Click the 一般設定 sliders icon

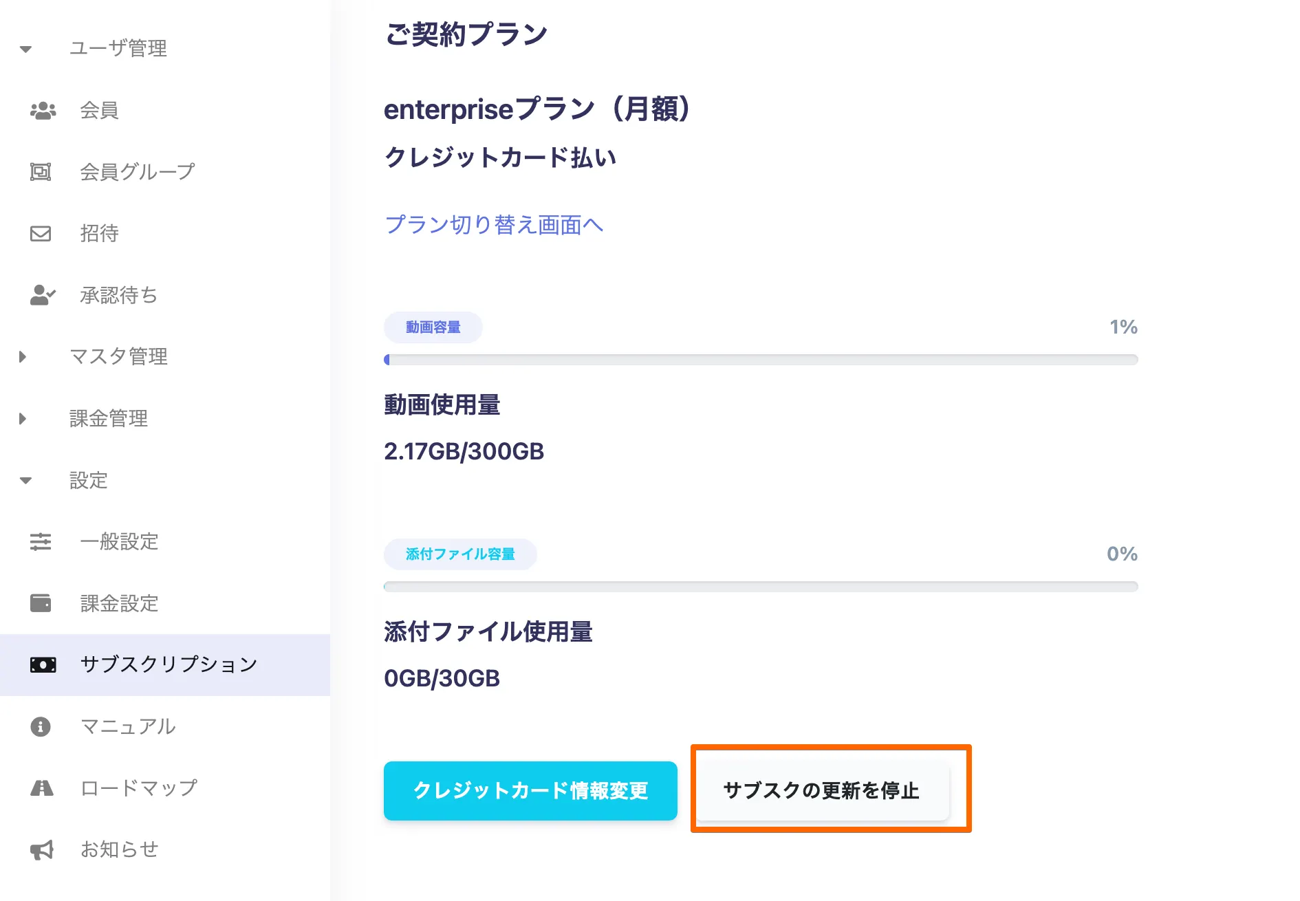pos(41,541)
